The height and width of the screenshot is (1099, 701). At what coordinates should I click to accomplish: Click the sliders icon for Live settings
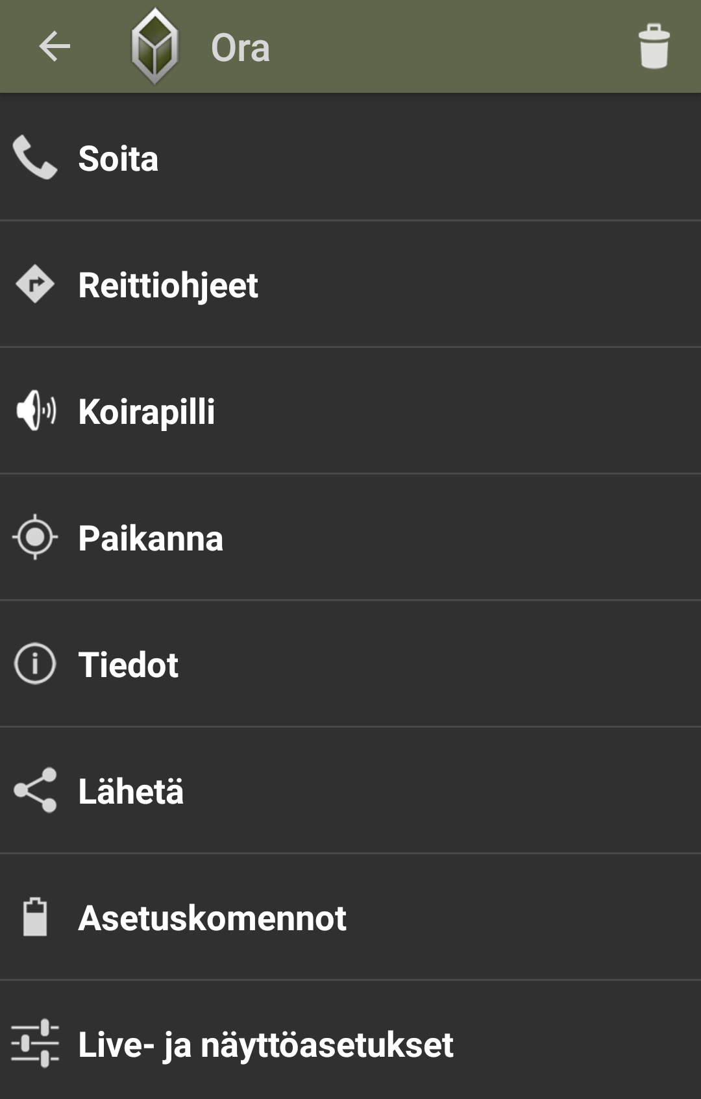coord(35,1043)
